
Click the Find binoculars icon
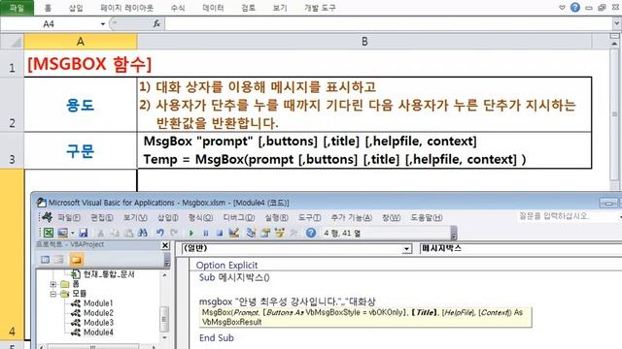pos(143,233)
